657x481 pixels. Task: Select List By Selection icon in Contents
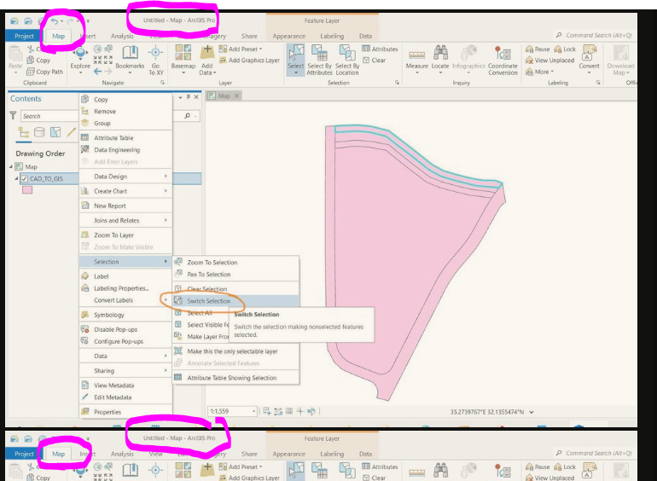tap(55, 132)
